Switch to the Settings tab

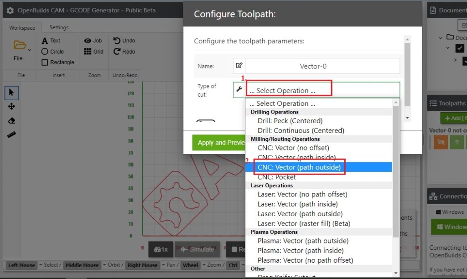59,27
